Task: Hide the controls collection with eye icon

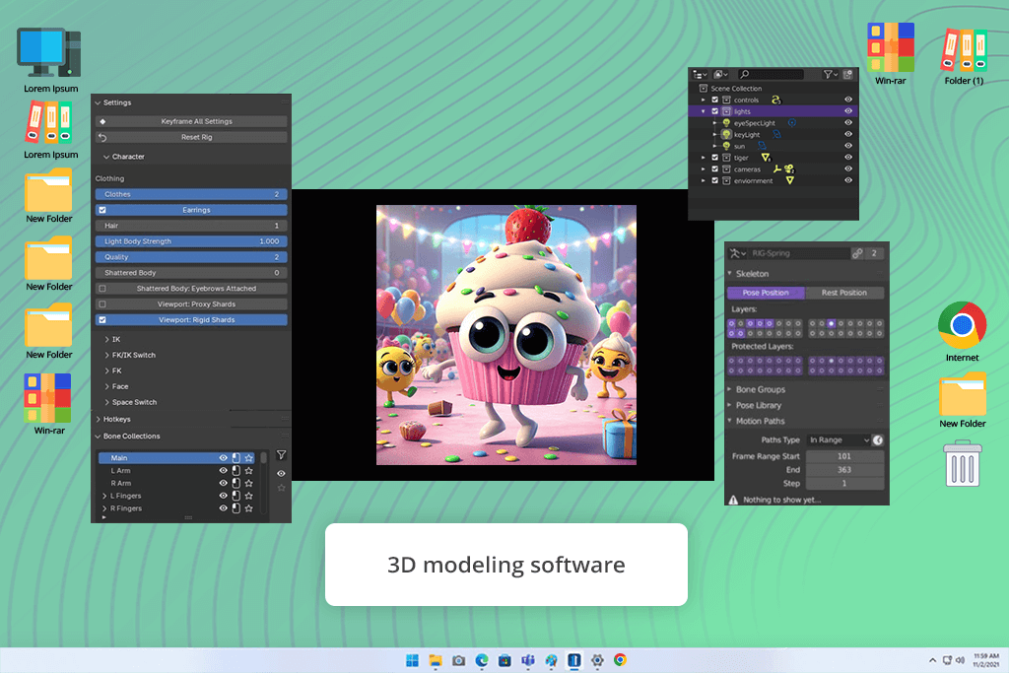Action: click(848, 100)
